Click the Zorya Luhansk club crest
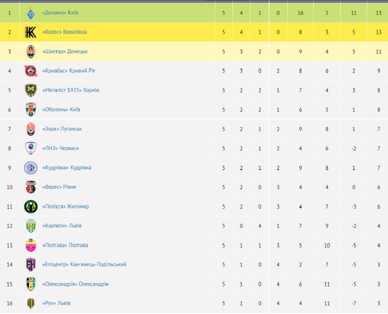 (31, 129)
